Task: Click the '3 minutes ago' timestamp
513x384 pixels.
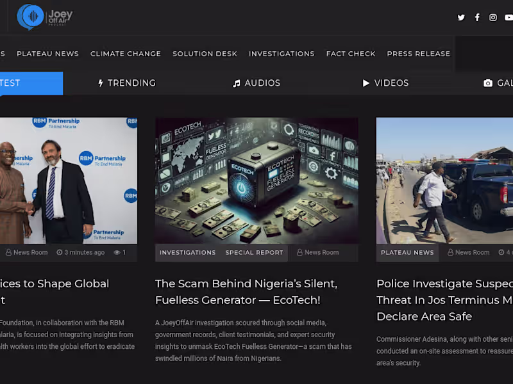Action: (85, 252)
